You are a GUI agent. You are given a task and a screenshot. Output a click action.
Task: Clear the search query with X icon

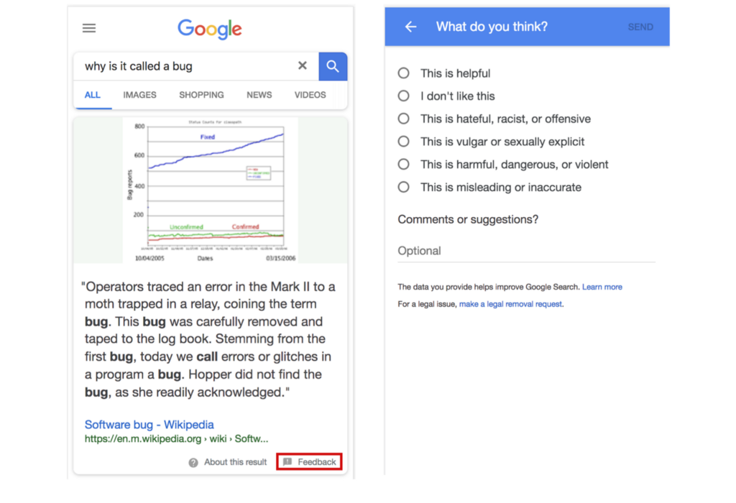tap(303, 66)
